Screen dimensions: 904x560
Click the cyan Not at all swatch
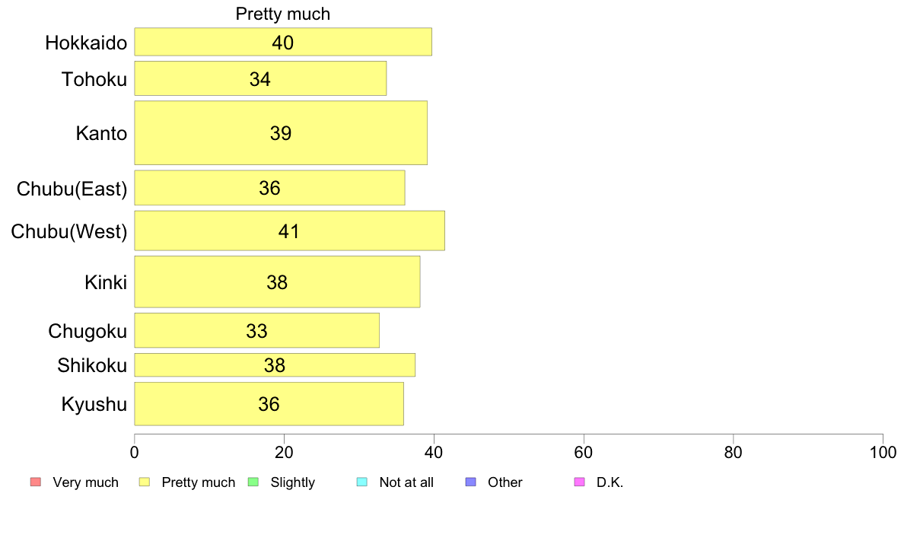click(362, 482)
